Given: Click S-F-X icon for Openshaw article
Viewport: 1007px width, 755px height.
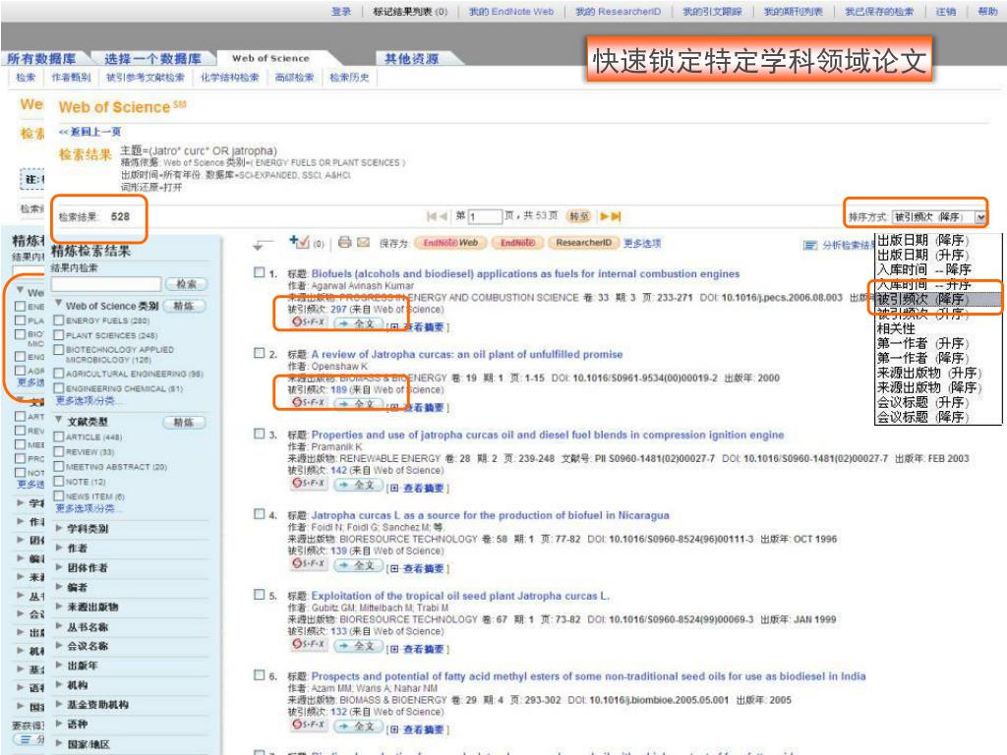Looking at the screenshot, I should 309,402.
